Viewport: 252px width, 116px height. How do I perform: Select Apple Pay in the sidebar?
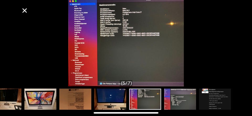[78, 8]
